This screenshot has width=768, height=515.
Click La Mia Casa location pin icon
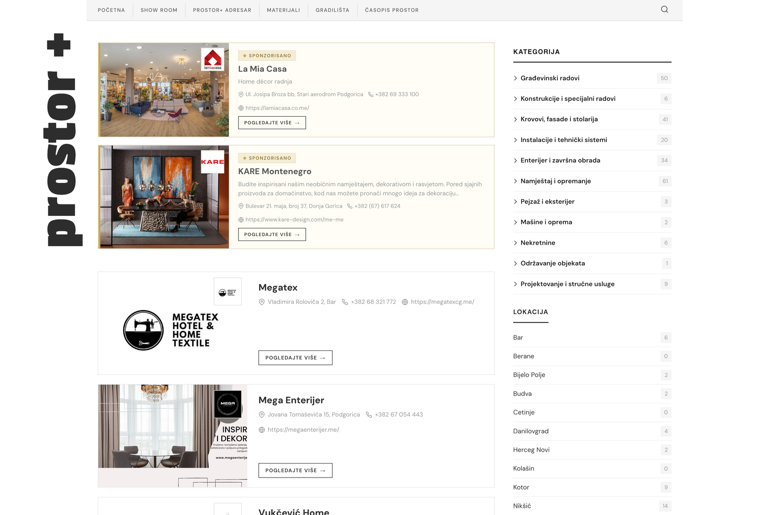[x=241, y=95]
